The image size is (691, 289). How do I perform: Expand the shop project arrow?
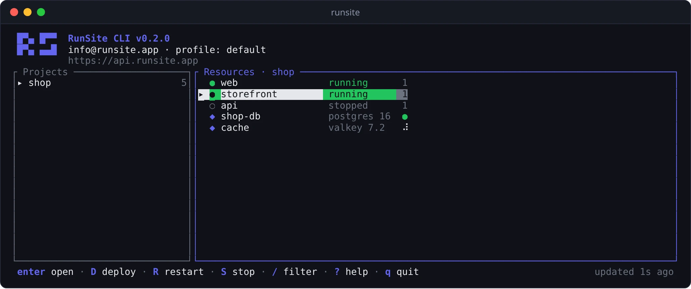coord(20,83)
